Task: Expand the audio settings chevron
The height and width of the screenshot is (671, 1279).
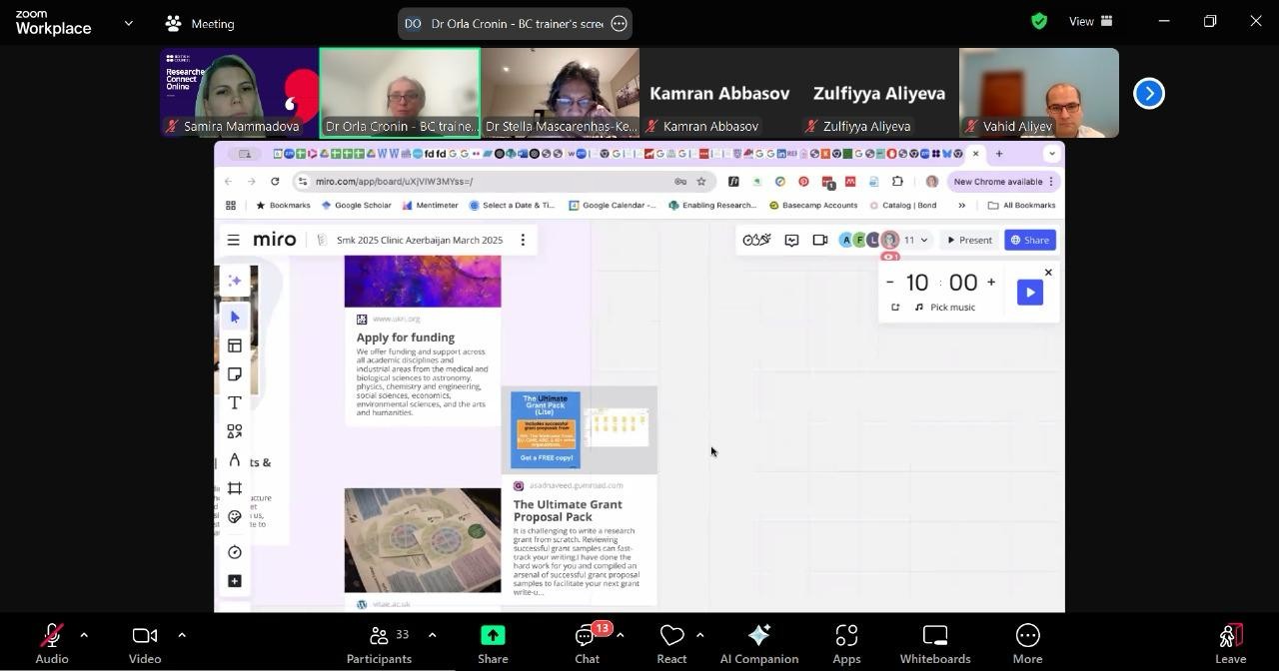Action: [x=84, y=635]
